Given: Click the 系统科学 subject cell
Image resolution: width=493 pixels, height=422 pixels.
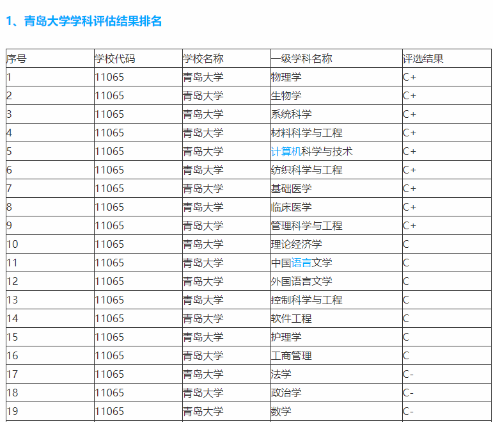Looking at the screenshot, I should point(336,115).
